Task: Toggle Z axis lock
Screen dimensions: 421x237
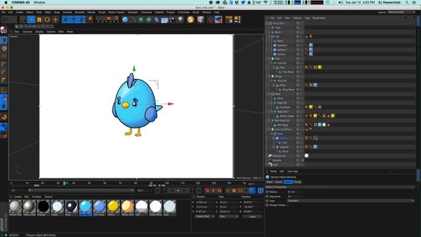Action: point(82,19)
